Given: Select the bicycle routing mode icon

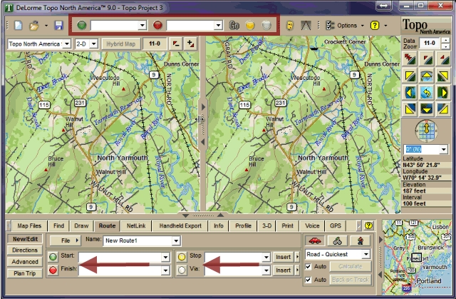Looking at the screenshot, I should [339, 240].
